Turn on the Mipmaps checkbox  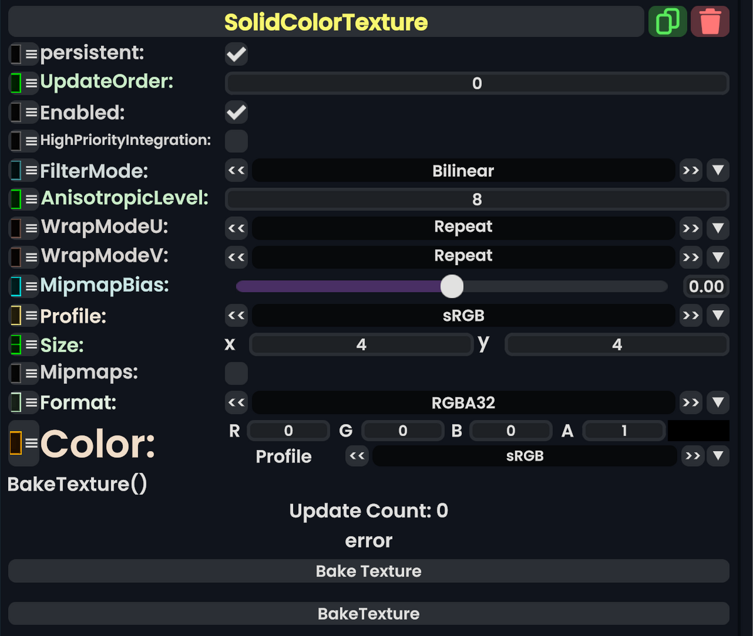(x=236, y=373)
